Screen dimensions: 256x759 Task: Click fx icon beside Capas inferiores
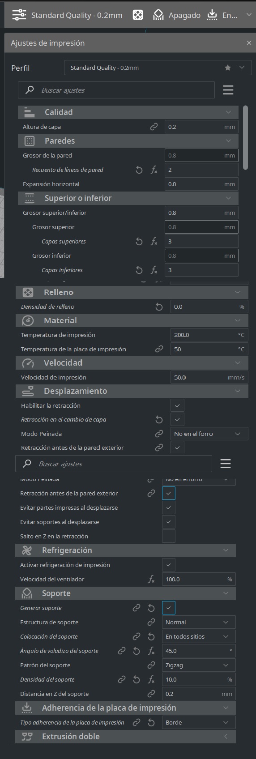[154, 270]
